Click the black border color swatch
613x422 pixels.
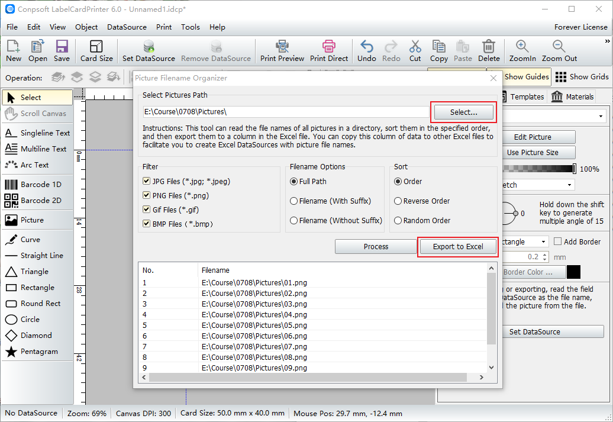pos(573,272)
